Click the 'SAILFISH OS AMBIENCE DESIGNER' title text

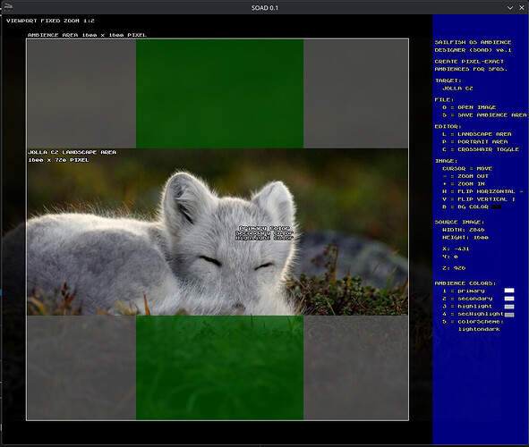(x=473, y=46)
